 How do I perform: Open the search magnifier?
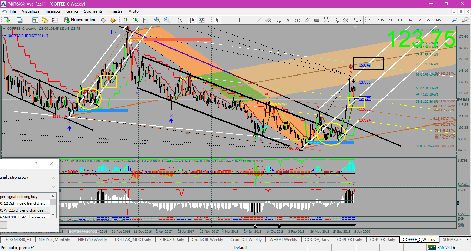click(455, 20)
